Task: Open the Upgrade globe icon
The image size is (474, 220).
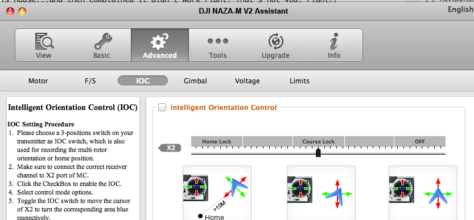Action: pos(275,41)
